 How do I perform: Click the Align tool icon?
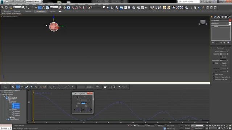coord(112,8)
